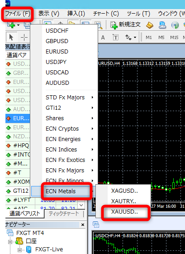Expand the ECN Energies submenu
185x254 pixels.
click(x=64, y=139)
